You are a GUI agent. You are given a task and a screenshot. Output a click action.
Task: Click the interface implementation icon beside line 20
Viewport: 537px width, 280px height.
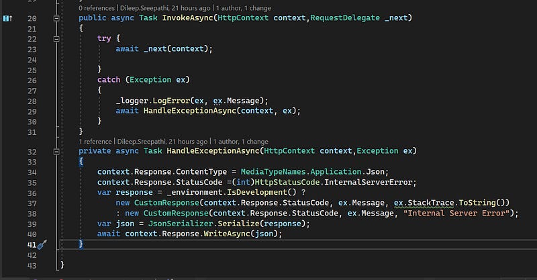coord(7,18)
